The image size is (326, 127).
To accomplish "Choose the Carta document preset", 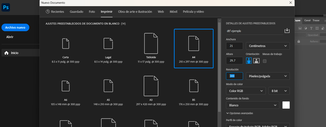I will click(x=65, y=49).
